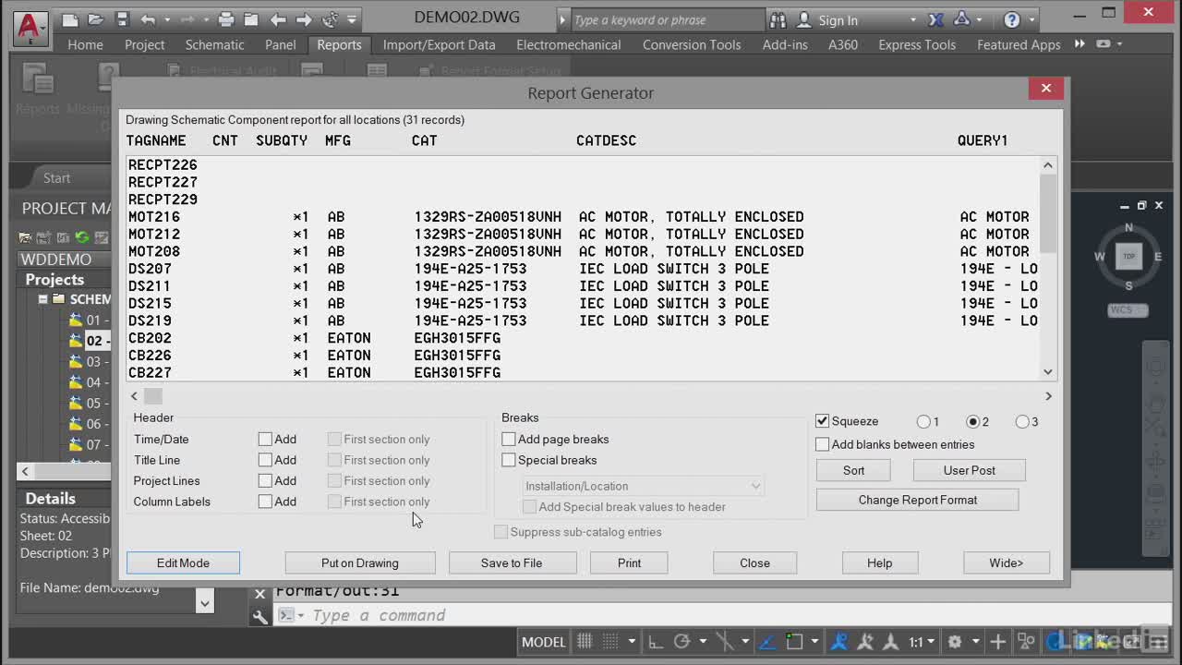Open the Undo history dropdown arrow
The height and width of the screenshot is (665, 1182).
click(166, 19)
